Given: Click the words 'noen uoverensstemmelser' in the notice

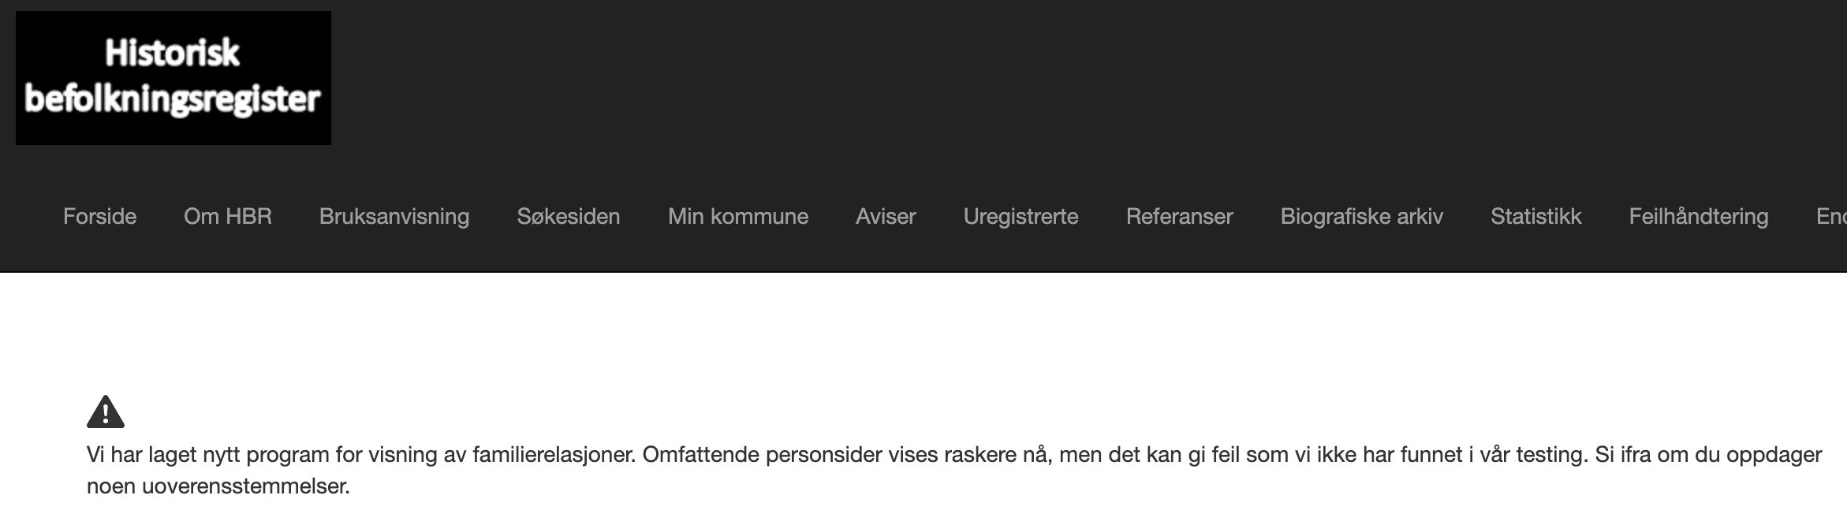Looking at the screenshot, I should click(218, 486).
